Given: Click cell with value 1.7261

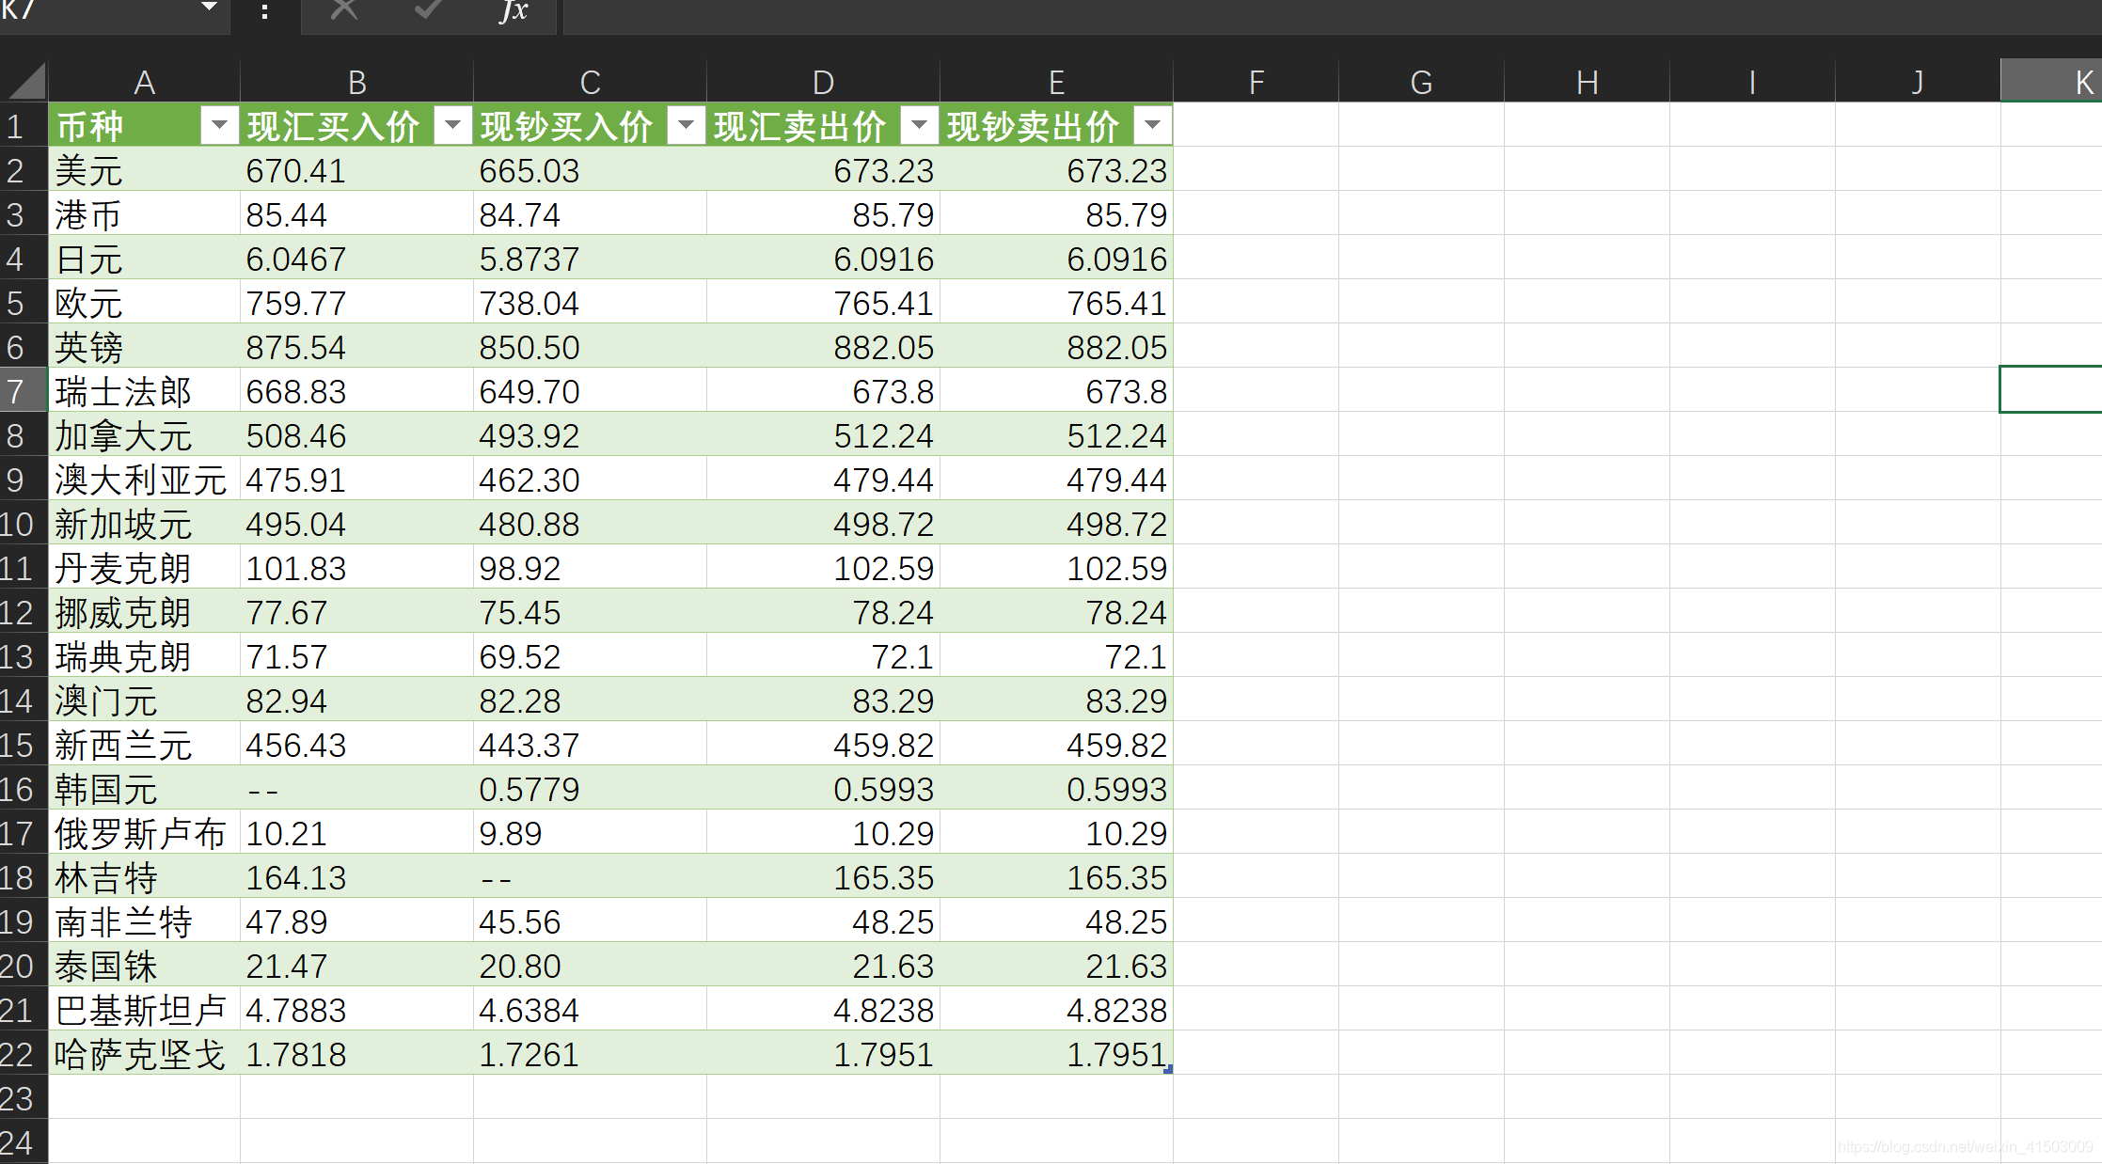Looking at the screenshot, I should (x=591, y=1053).
